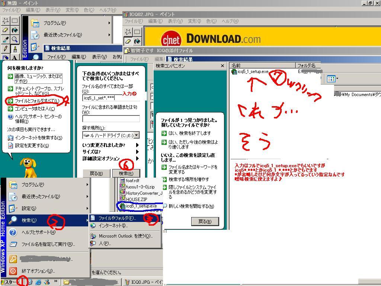
Task: Click the MSN Messenger quick launch icon
Action: point(47,282)
